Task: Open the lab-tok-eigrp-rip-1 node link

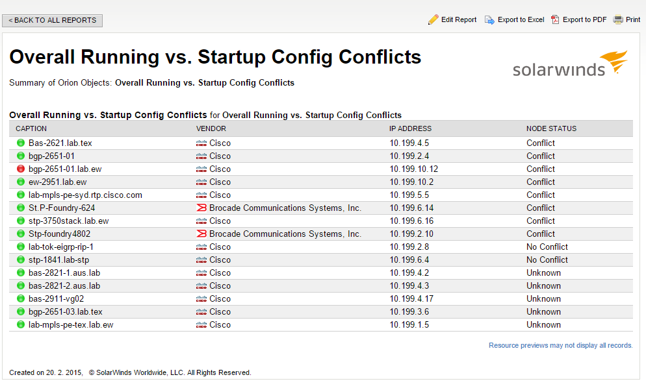Action: 61,247
